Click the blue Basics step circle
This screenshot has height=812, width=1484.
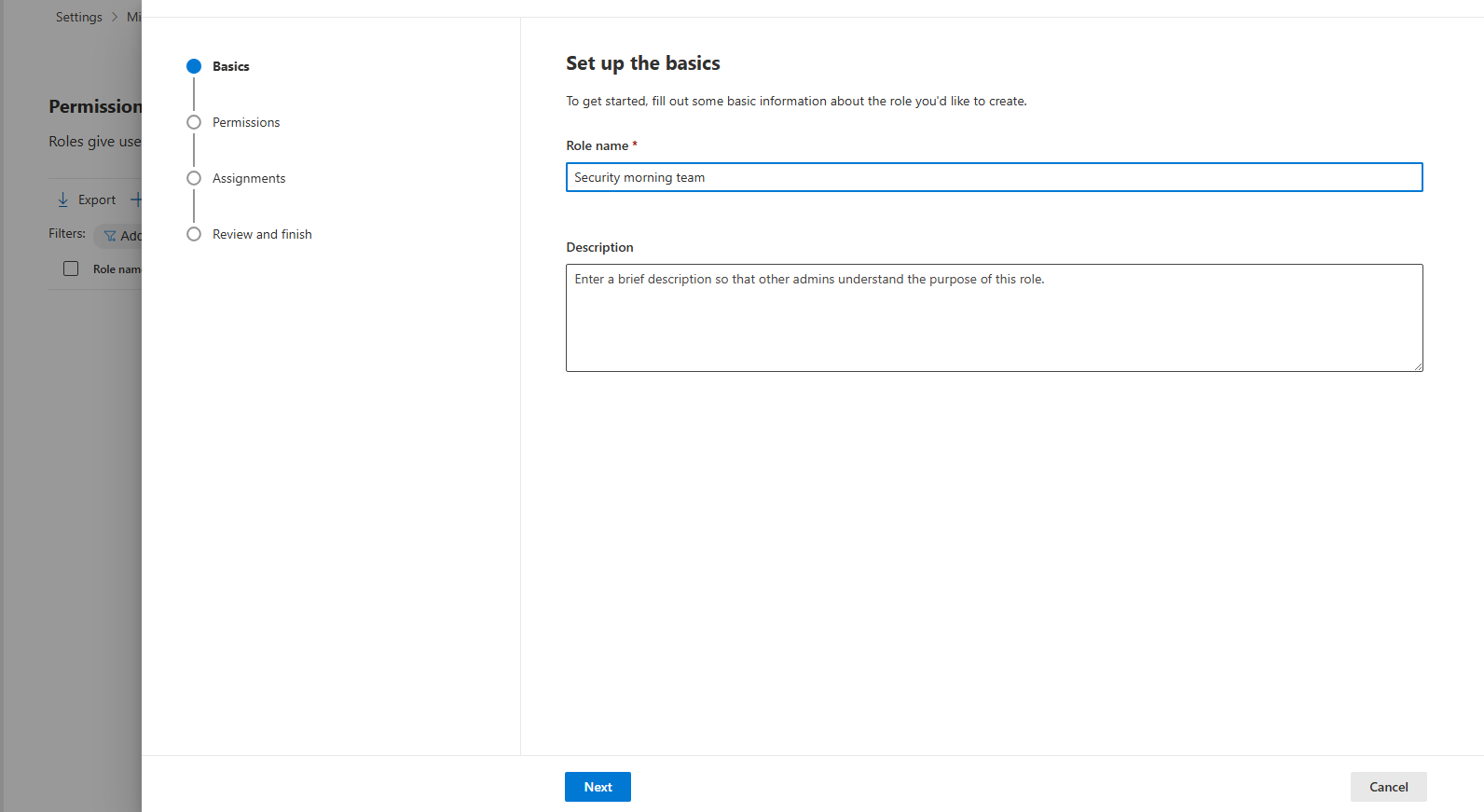pyautogui.click(x=194, y=66)
